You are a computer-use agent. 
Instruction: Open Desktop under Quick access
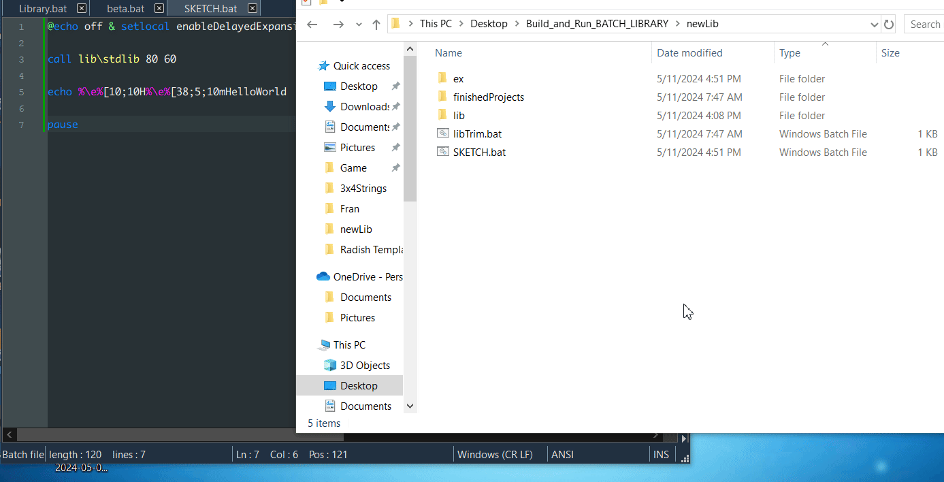[359, 86]
